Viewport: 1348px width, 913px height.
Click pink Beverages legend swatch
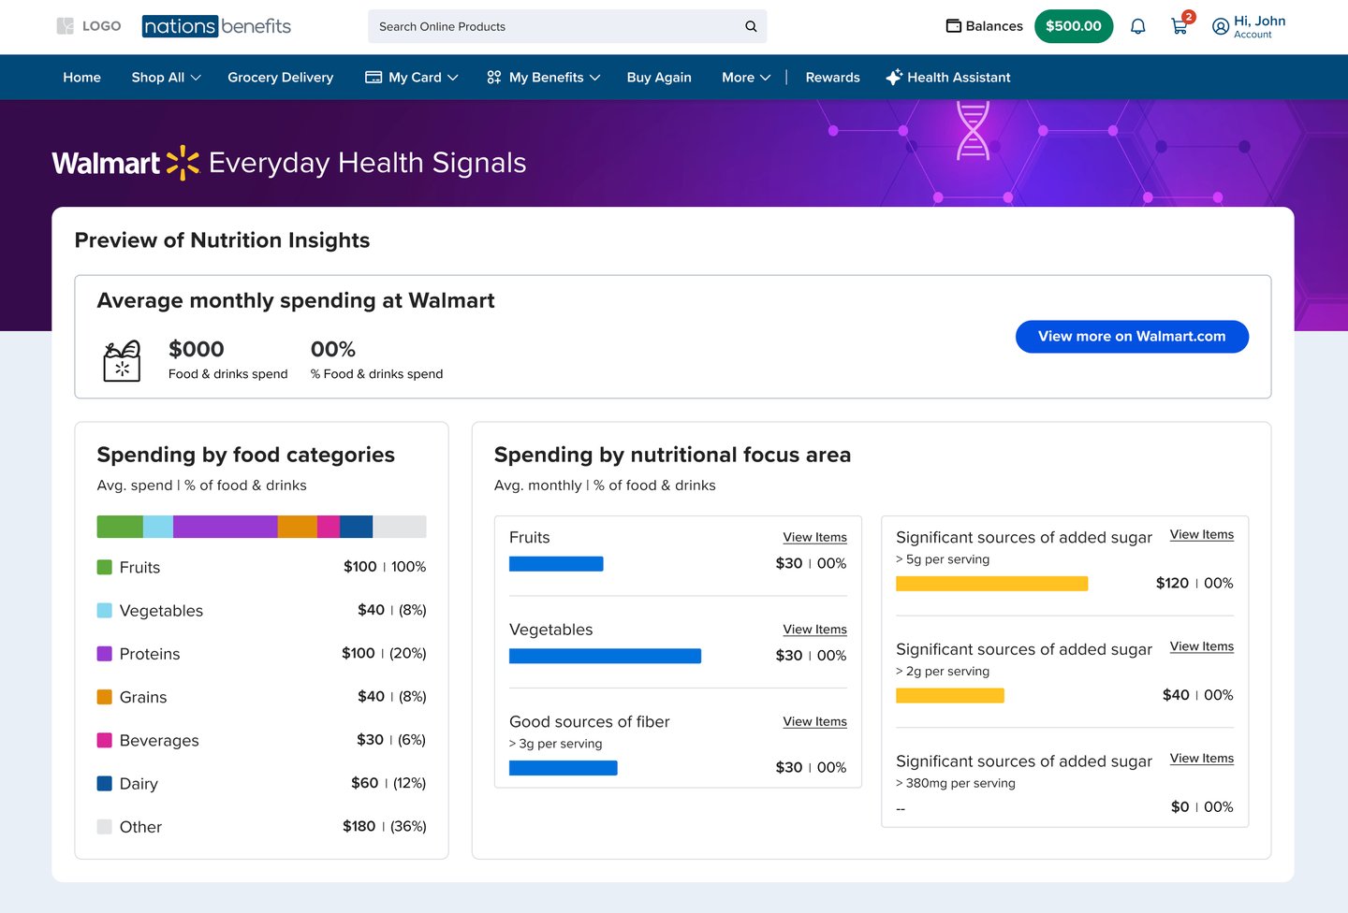point(105,740)
